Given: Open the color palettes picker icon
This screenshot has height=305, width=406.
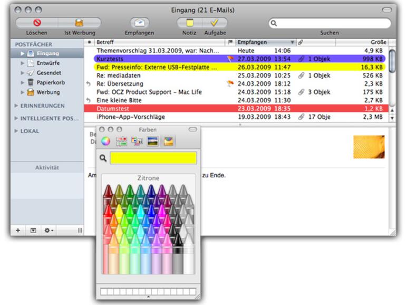Looking at the screenshot, I should 137,141.
